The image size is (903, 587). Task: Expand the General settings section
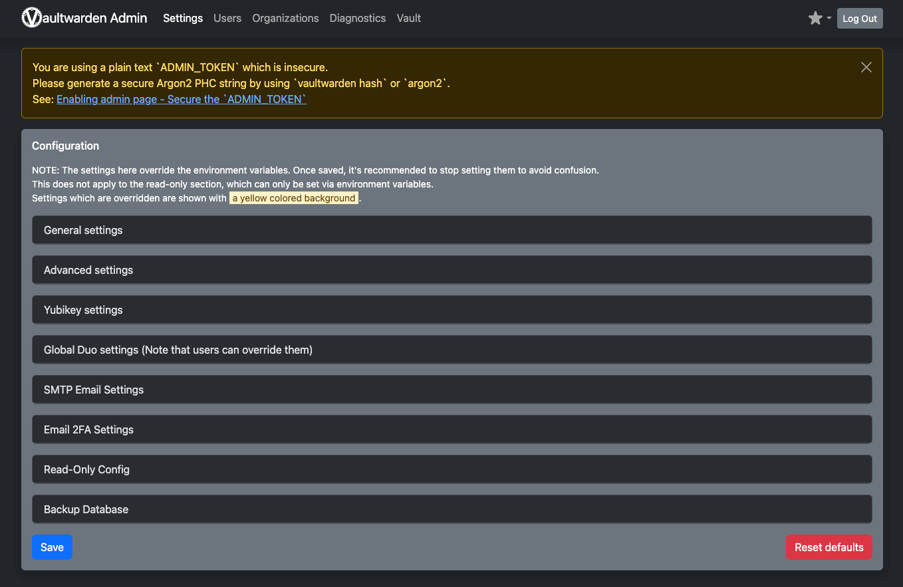[x=451, y=230]
